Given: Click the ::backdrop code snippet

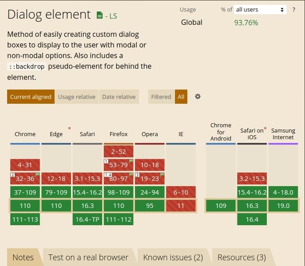Looking at the screenshot, I should pos(27,66).
